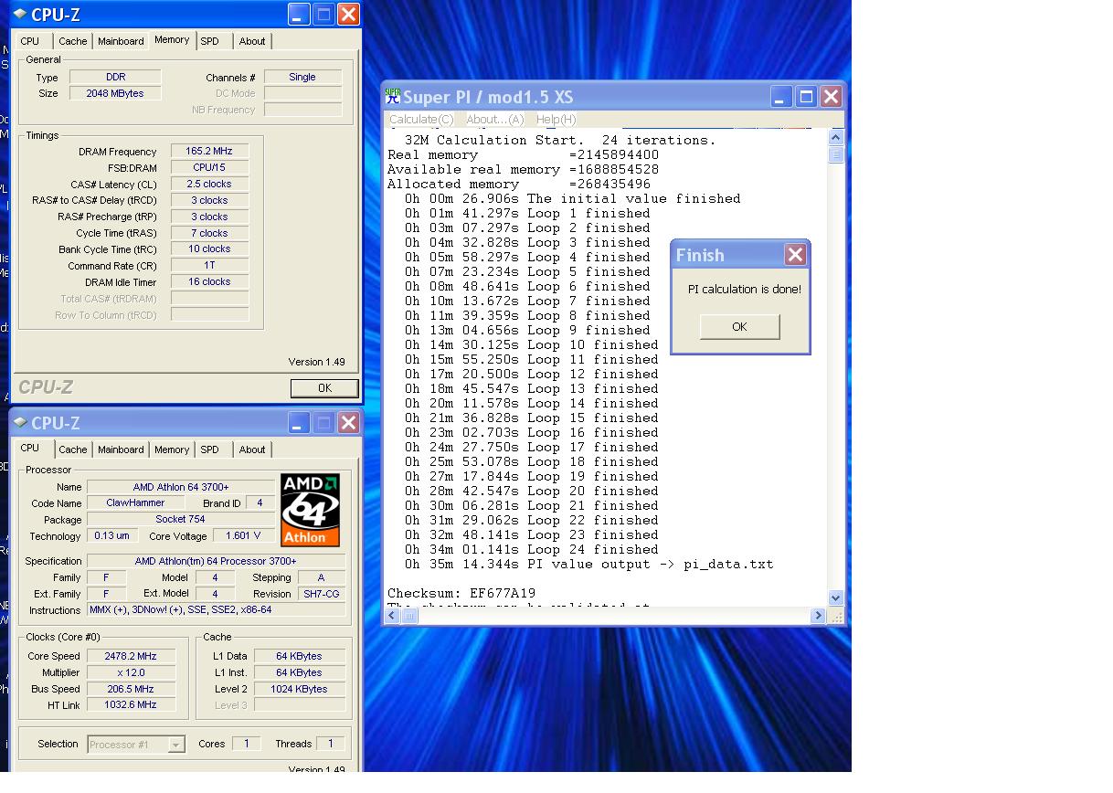Close the Super PI window
The width and height of the screenshot is (1113, 793).
click(x=831, y=97)
